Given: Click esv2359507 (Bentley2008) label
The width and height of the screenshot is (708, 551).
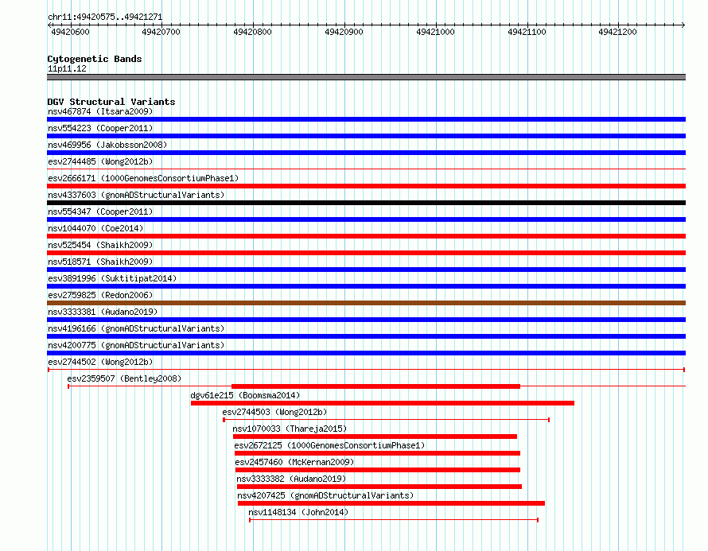Looking at the screenshot, I should point(124,378).
